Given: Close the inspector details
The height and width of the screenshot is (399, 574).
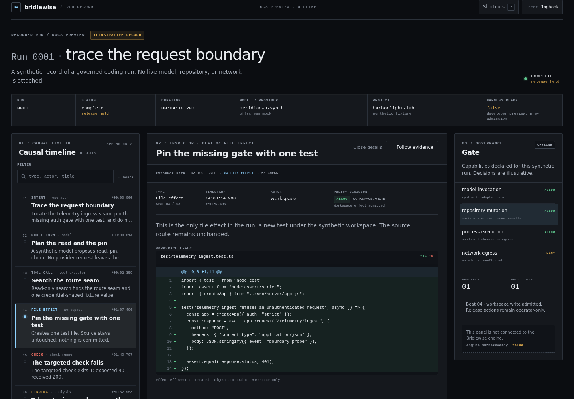Looking at the screenshot, I should click(368, 147).
